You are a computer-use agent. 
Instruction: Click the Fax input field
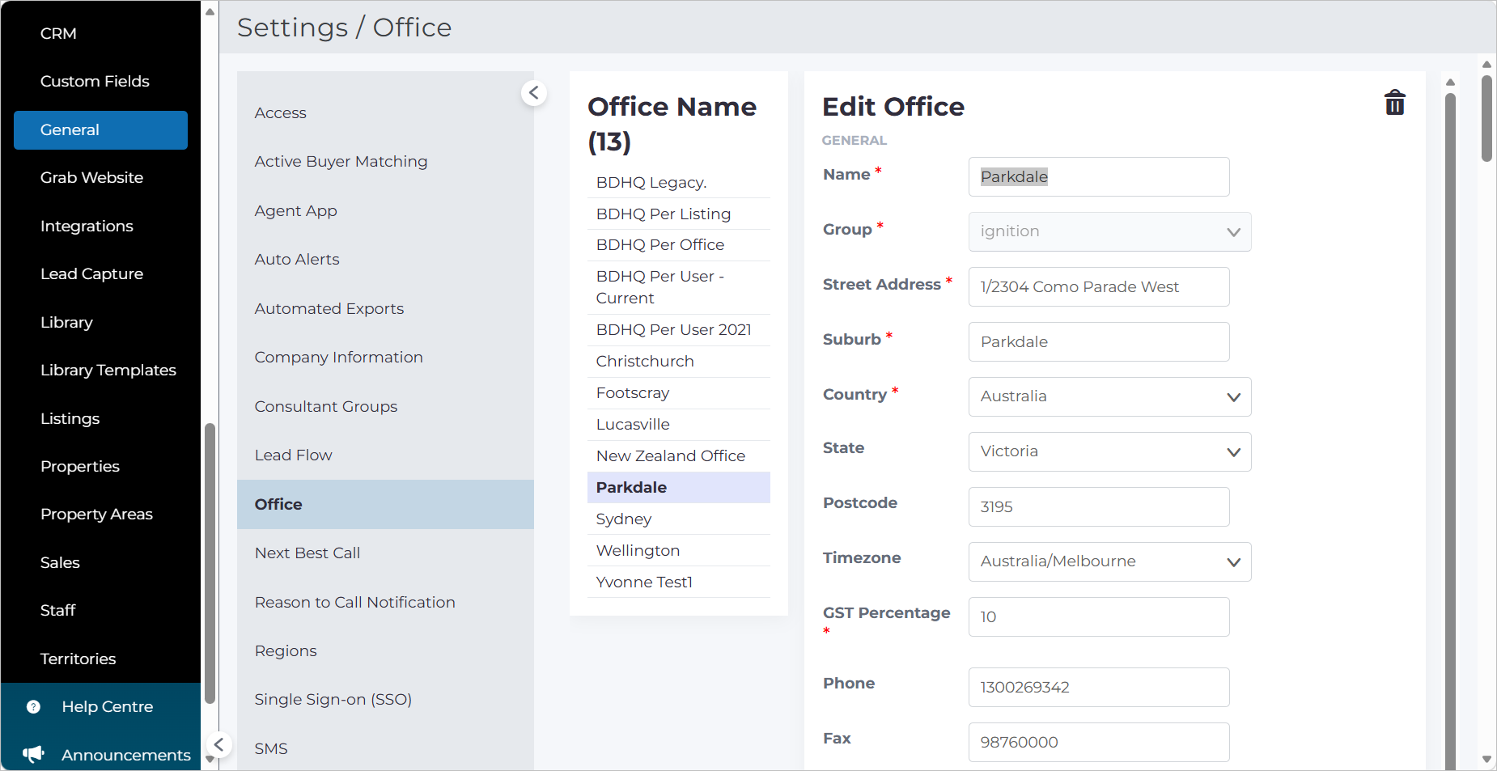(x=1099, y=742)
